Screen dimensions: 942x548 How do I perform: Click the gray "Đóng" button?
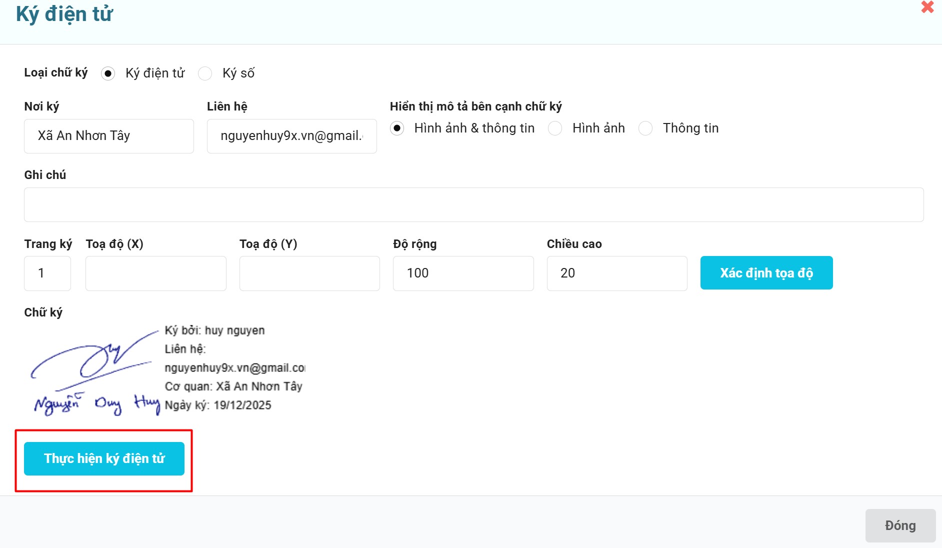coord(900,525)
